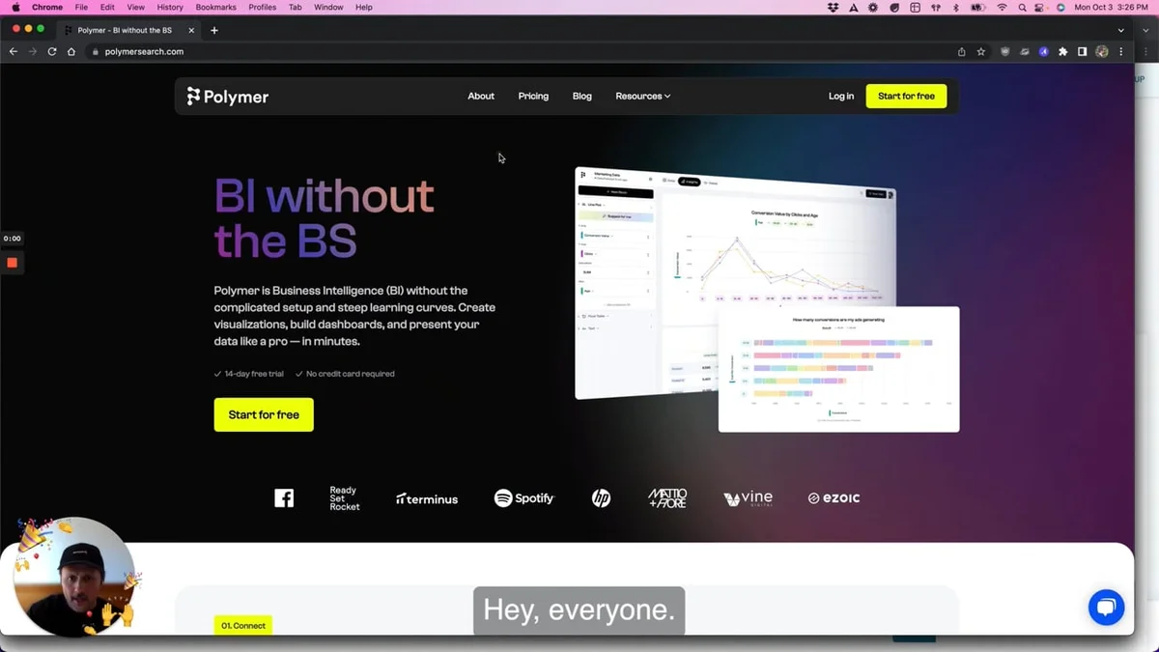Viewport: 1159px width, 652px height.
Task: Open Spotlight search from the menu bar
Action: (x=1022, y=7)
